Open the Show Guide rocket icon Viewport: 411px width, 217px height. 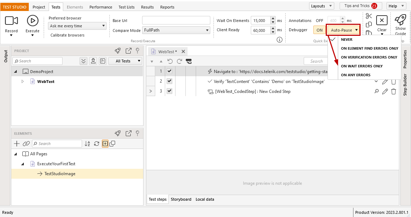[400, 20]
